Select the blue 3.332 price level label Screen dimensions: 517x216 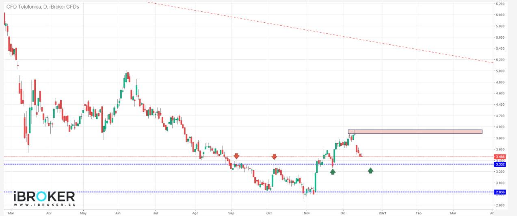pos(500,164)
